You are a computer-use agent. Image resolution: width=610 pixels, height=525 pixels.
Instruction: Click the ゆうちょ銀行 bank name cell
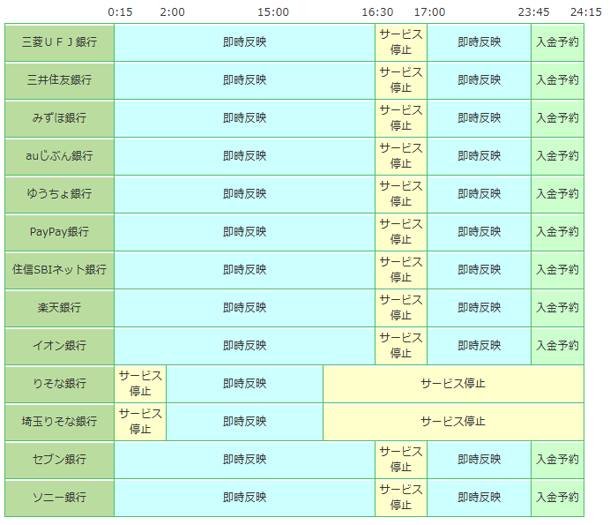[x=59, y=194]
